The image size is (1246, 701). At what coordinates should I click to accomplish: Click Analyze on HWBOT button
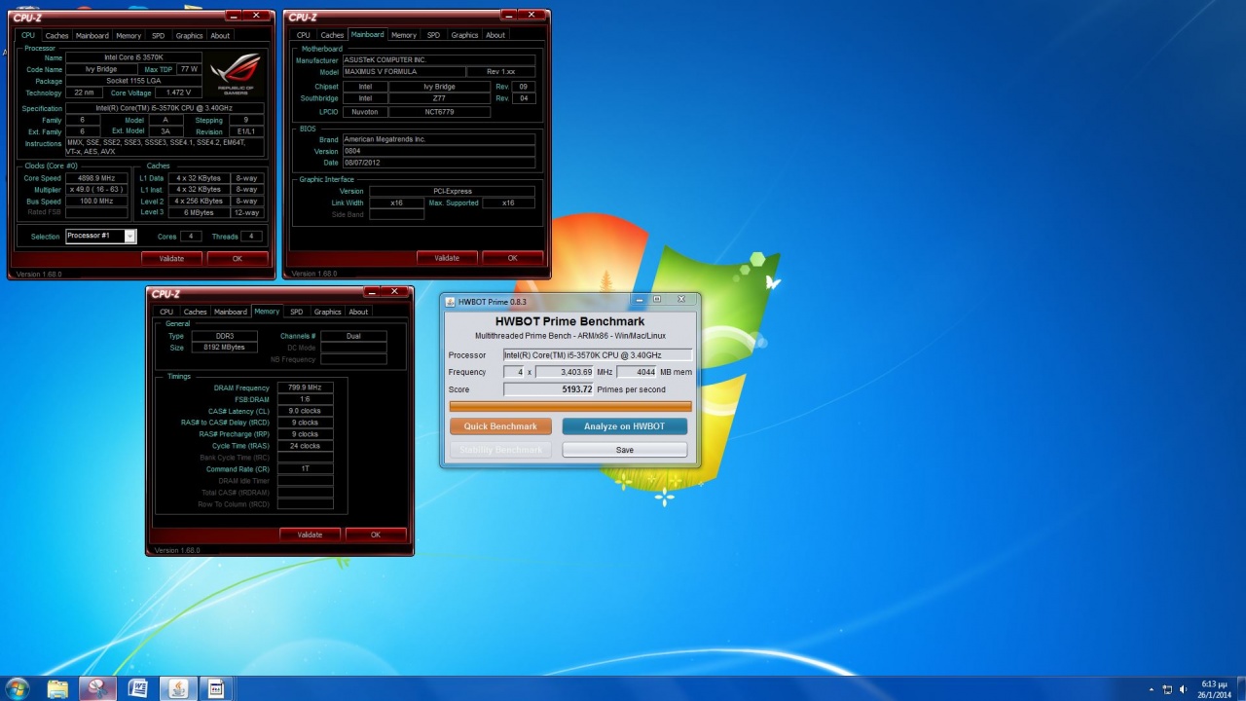coord(624,426)
